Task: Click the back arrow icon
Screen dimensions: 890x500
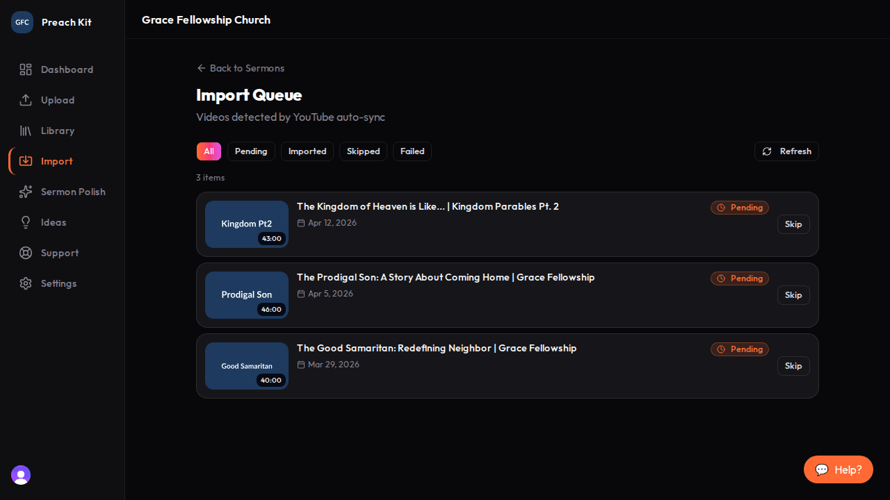Action: coord(201,68)
